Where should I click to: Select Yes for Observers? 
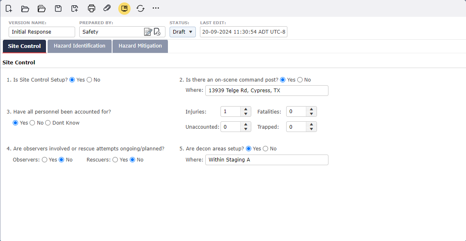pos(45,160)
